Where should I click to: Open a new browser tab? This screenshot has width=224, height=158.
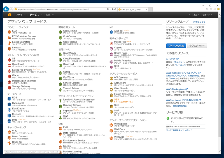click(150, 9)
